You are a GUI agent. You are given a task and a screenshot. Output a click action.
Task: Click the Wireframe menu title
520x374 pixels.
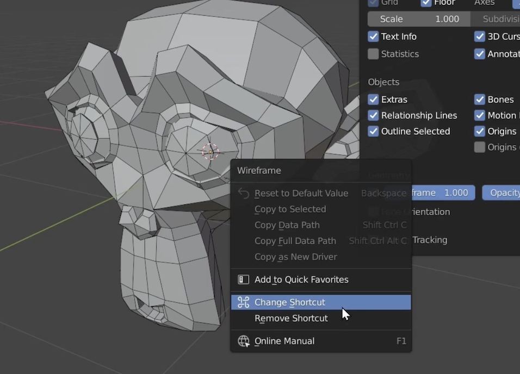click(259, 171)
